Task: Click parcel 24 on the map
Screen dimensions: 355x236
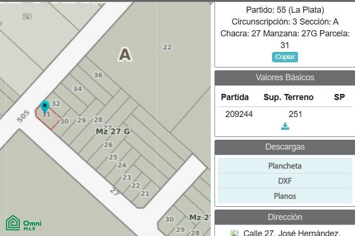Action: click(122, 165)
